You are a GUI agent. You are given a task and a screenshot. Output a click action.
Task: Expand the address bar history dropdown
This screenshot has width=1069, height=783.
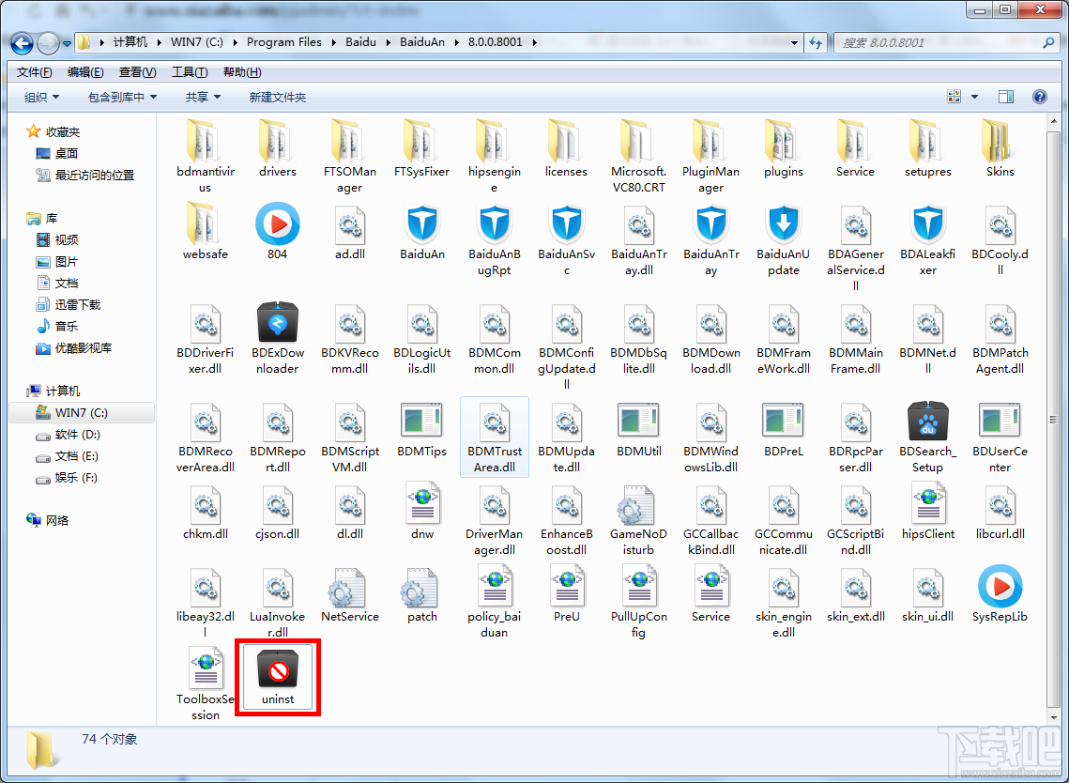point(794,42)
